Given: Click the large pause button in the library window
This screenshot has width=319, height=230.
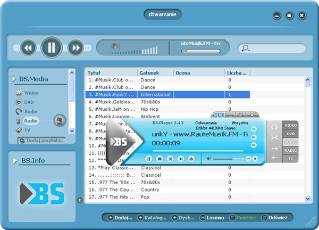Looking at the screenshot, I should tap(52, 48).
